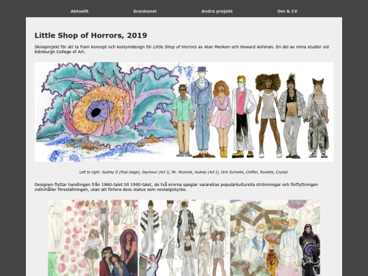This screenshot has height=276, width=368.
Task: Open the collage with the yellow astronaut figure
Action: 275,238
